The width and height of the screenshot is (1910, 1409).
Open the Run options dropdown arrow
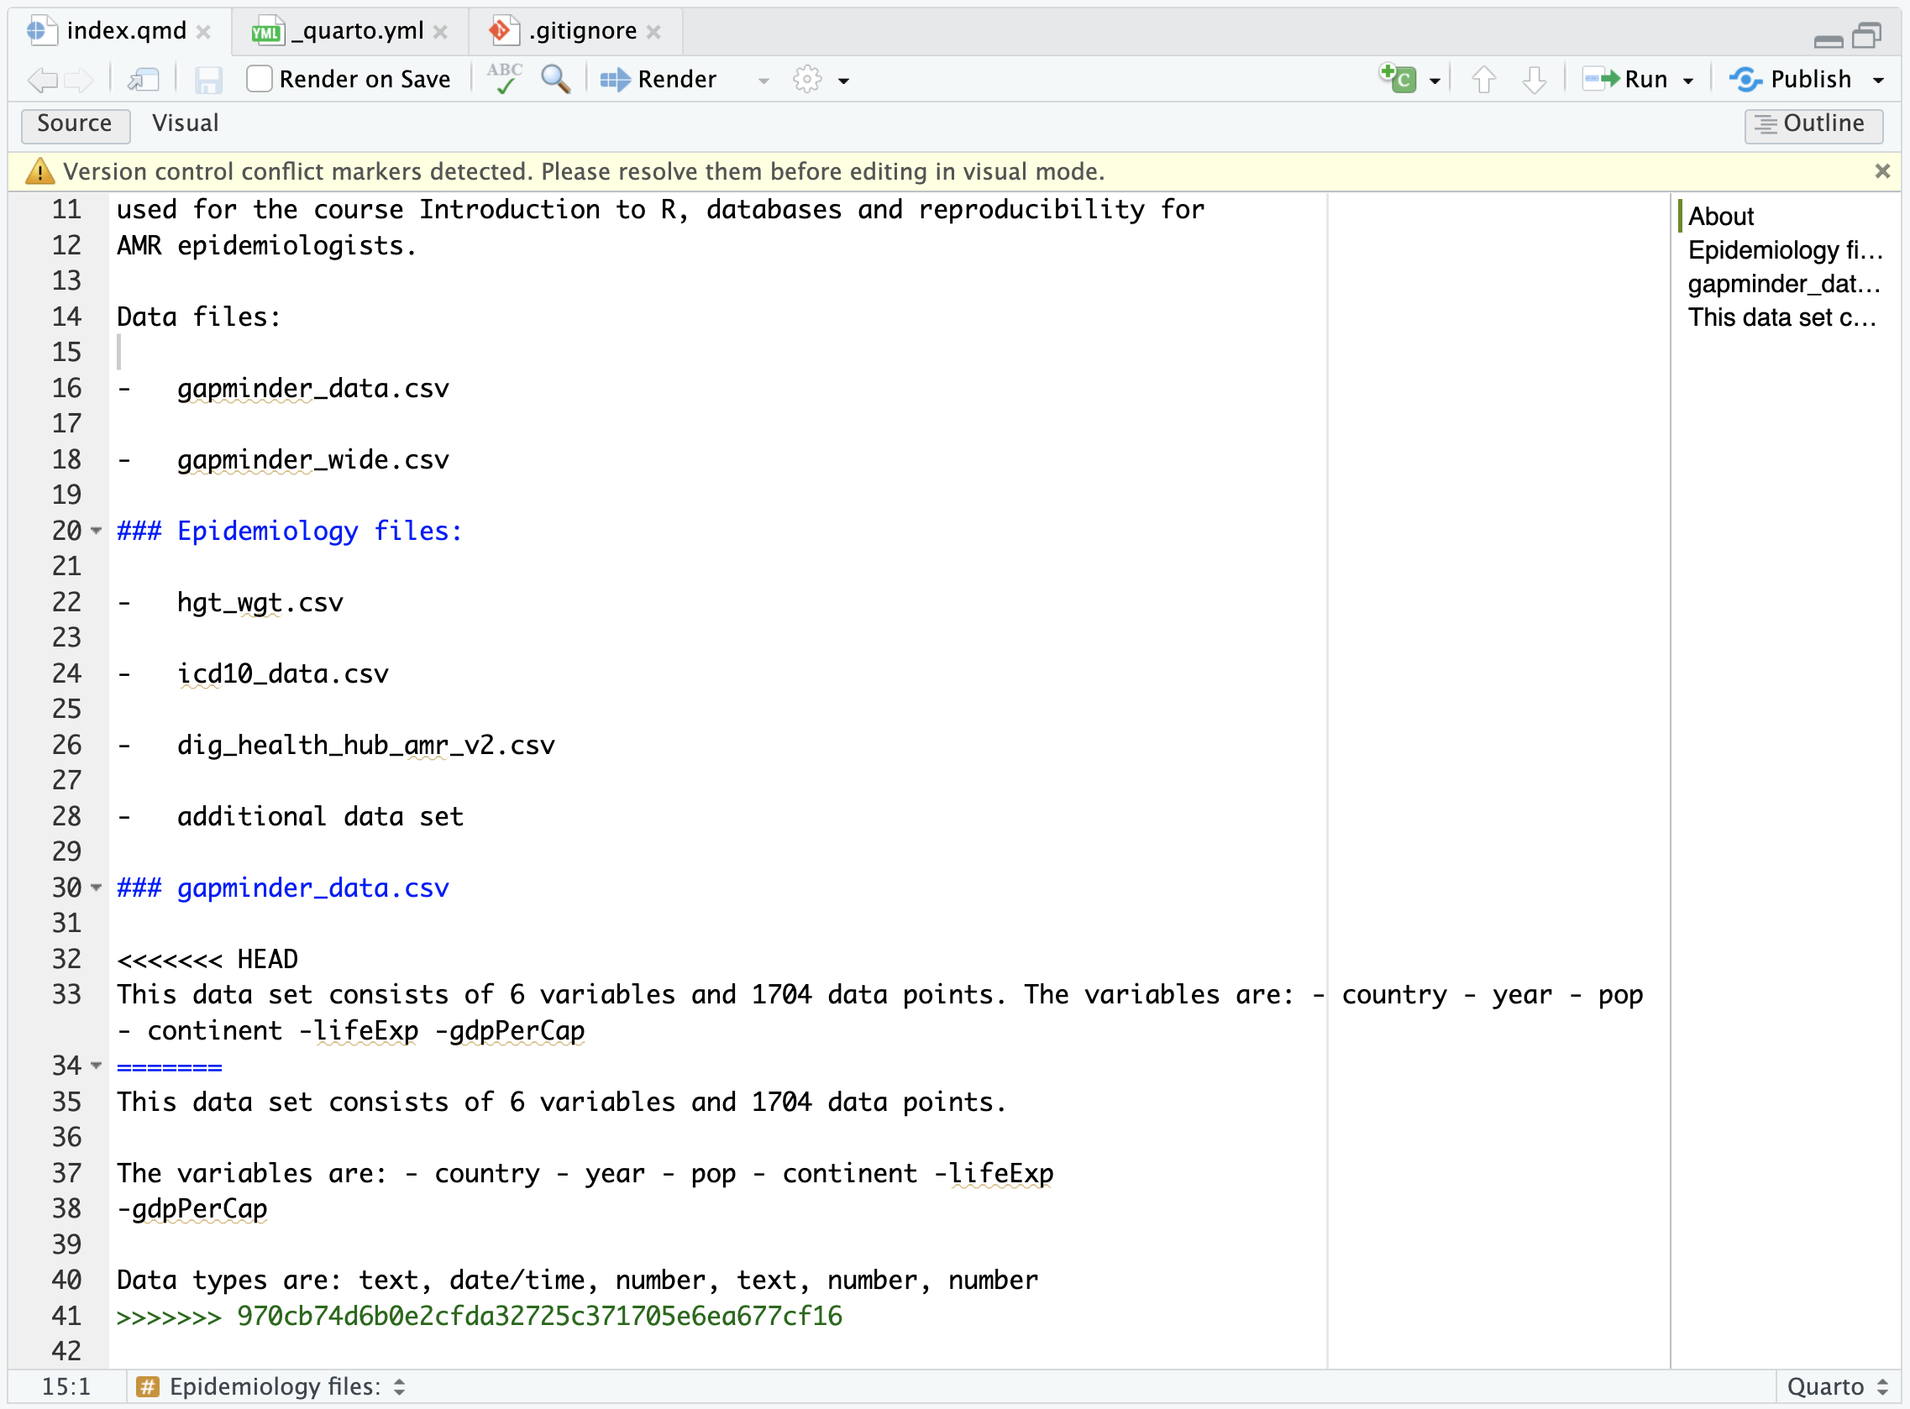coord(1688,81)
